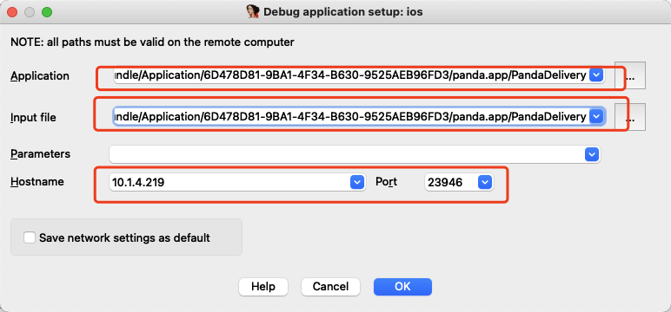671x312 pixels.
Task: Browse for the Application file with the ellipsis button
Action: [x=630, y=75]
